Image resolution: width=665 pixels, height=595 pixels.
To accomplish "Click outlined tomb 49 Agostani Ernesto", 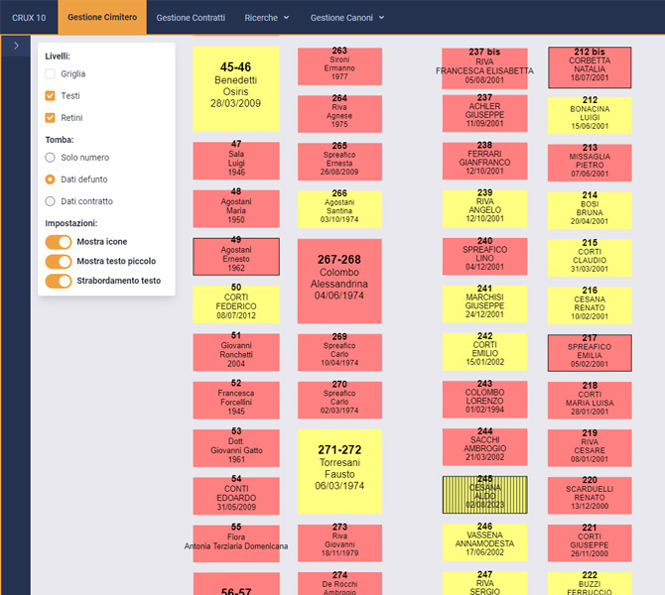I will 236,257.
